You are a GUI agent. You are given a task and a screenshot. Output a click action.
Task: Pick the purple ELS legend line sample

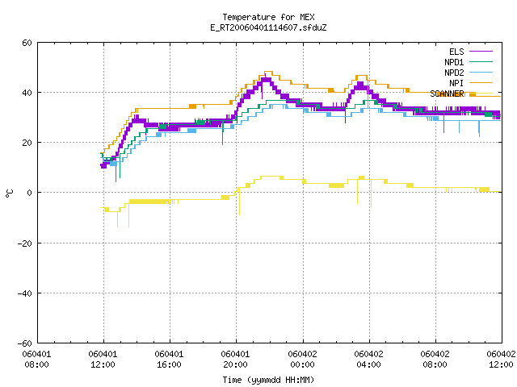(481, 52)
